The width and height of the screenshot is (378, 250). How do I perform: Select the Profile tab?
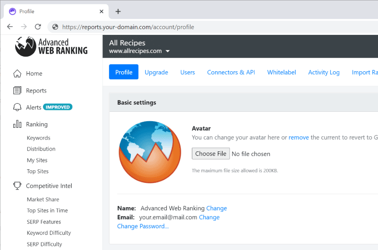tap(124, 72)
